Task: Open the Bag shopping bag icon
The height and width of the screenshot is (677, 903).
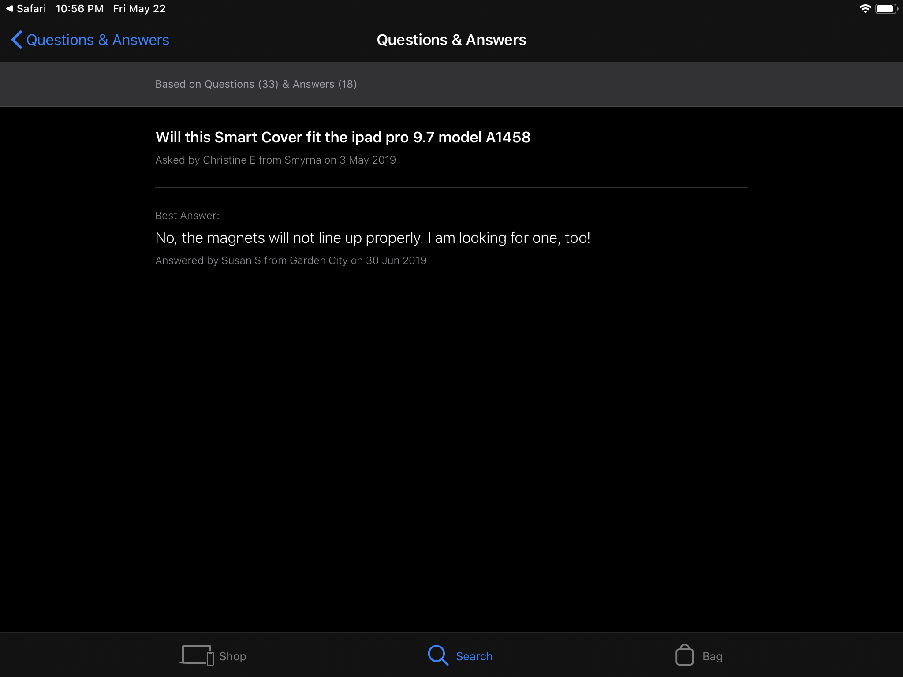Action: [x=684, y=655]
